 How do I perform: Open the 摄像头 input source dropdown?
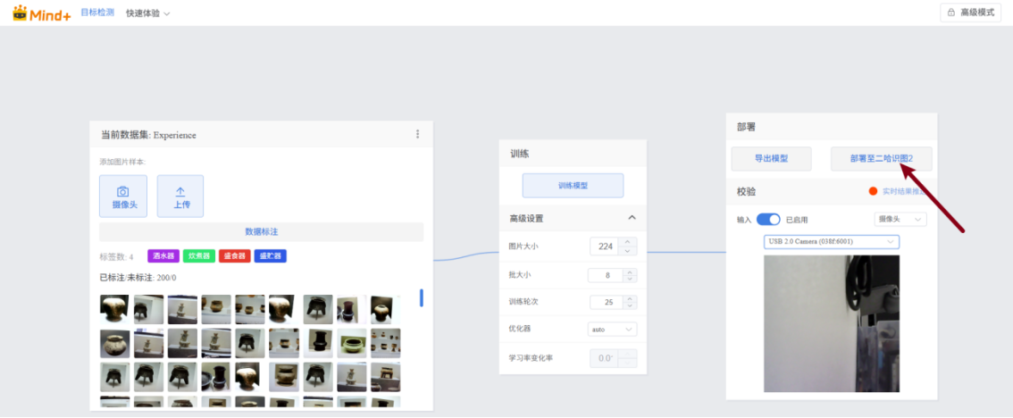tap(900, 219)
